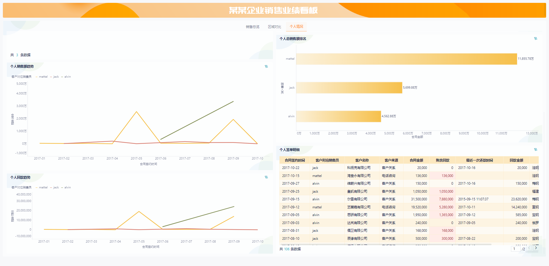Click filter icon in 个人签单明细 panel

(x=536, y=150)
